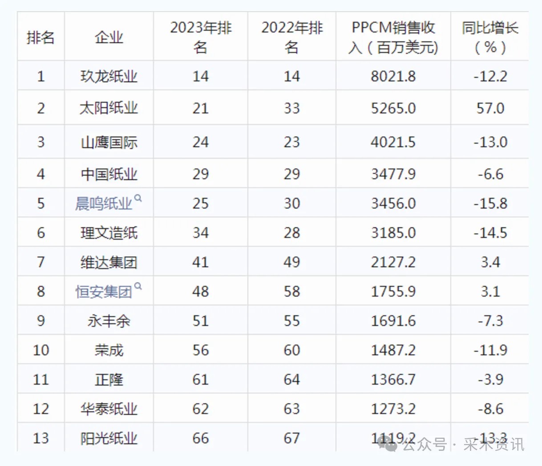Expand details for 山鹰国际

(108, 141)
